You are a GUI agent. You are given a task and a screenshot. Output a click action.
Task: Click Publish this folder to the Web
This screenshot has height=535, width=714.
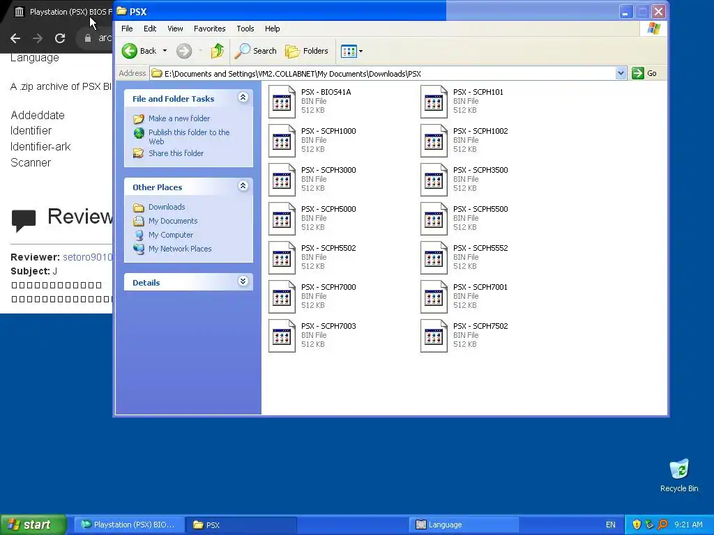click(x=189, y=137)
